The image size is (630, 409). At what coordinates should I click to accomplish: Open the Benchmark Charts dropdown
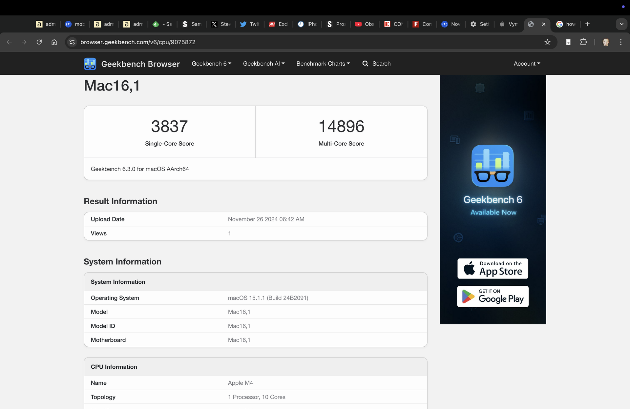coord(323,64)
